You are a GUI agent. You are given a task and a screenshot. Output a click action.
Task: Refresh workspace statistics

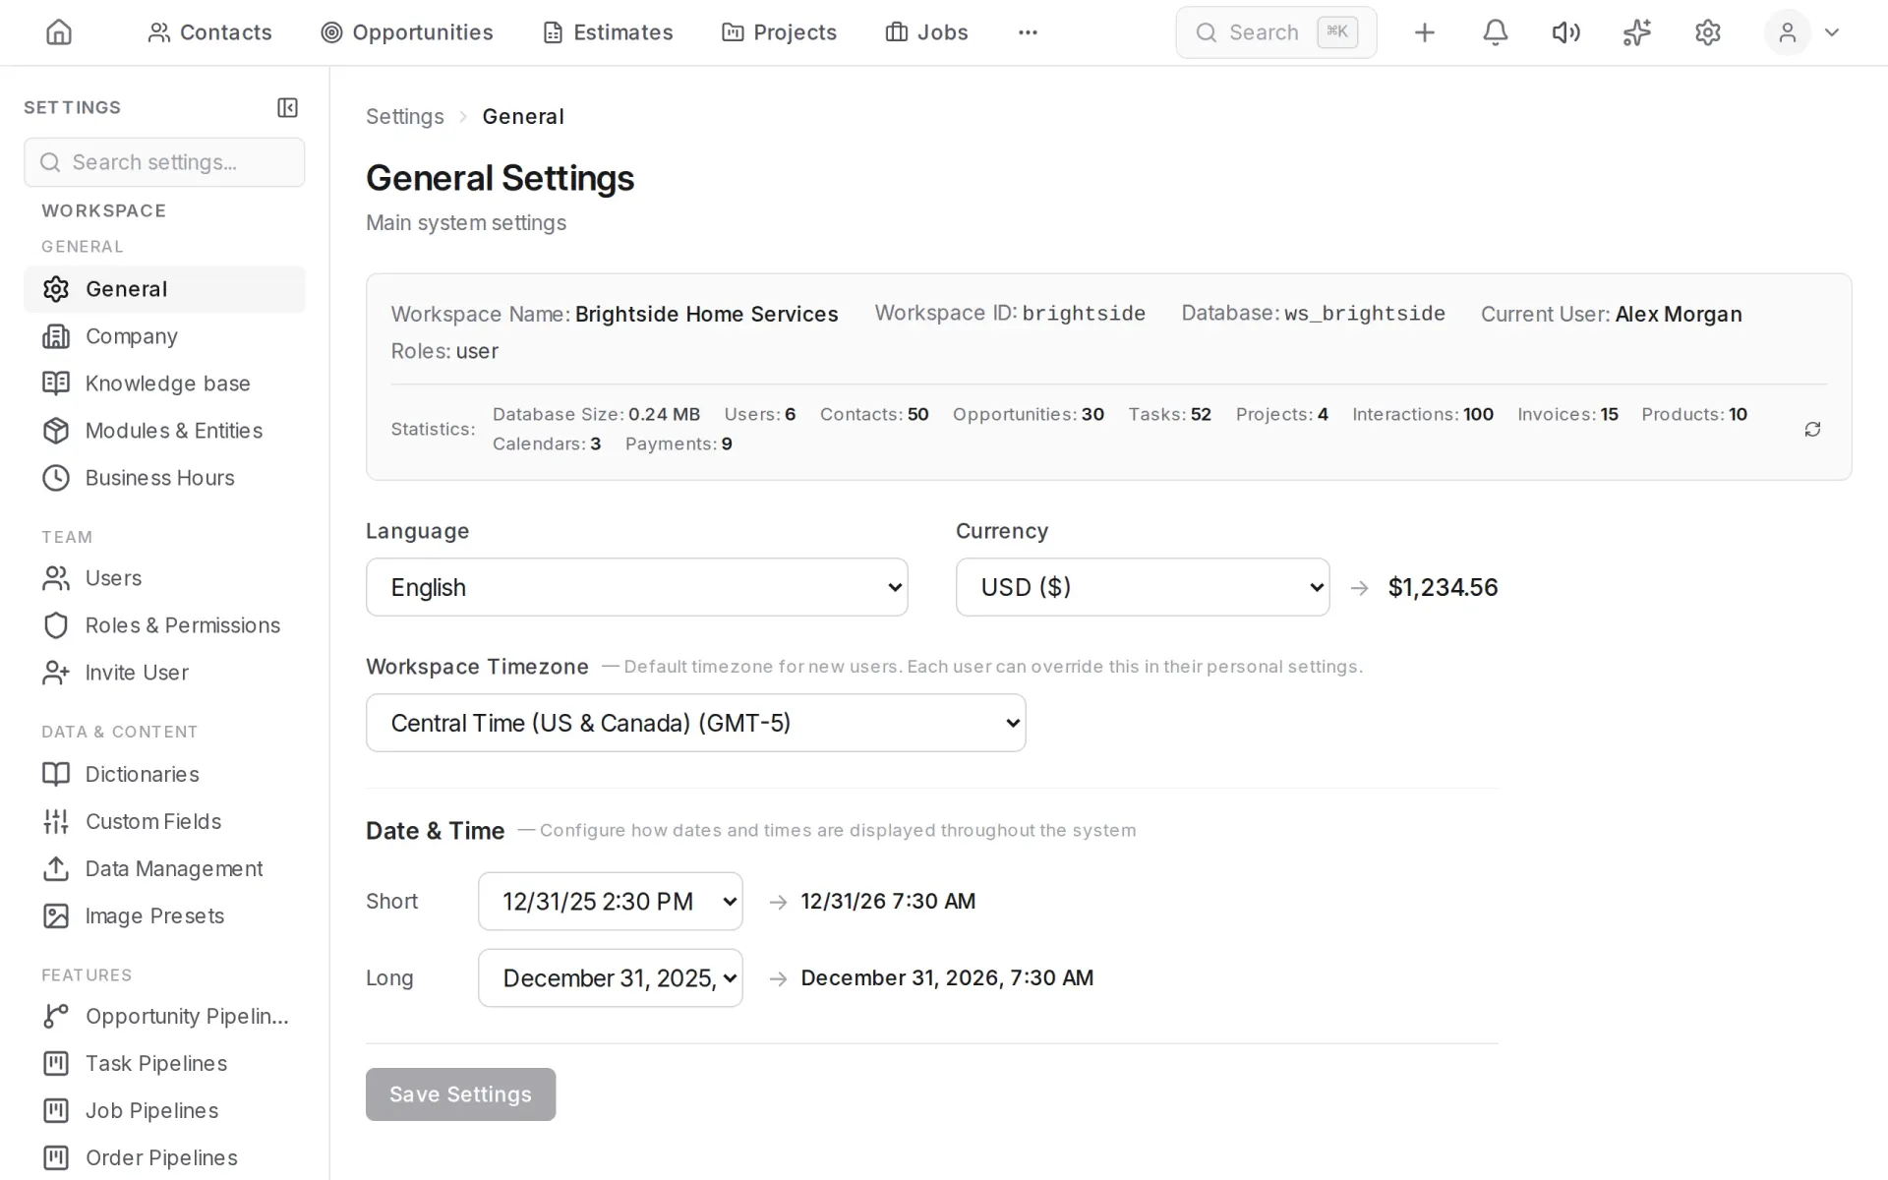pos(1812,429)
